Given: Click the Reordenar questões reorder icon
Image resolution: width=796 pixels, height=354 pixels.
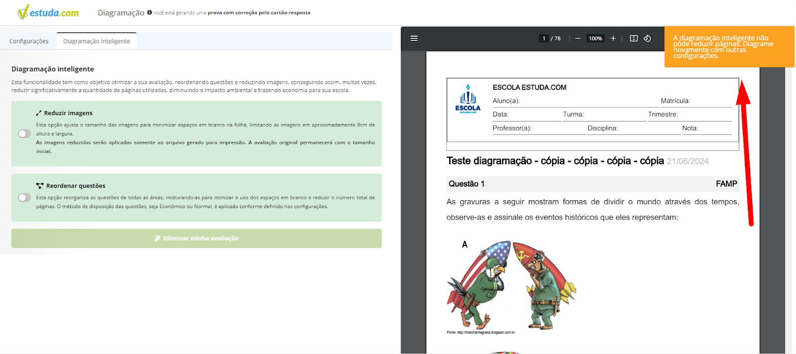Looking at the screenshot, I should click(x=40, y=186).
